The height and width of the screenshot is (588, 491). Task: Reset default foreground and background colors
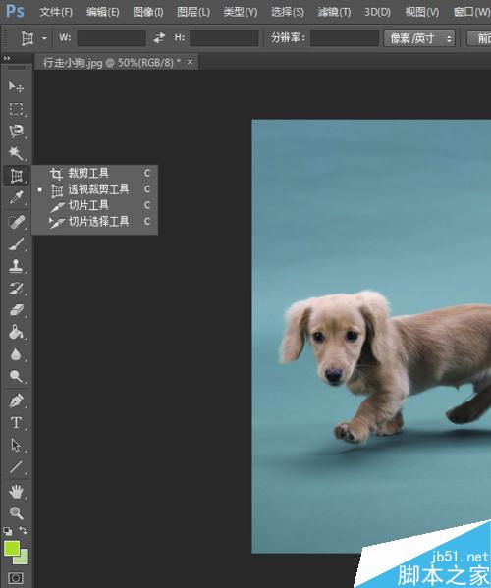tap(8, 531)
